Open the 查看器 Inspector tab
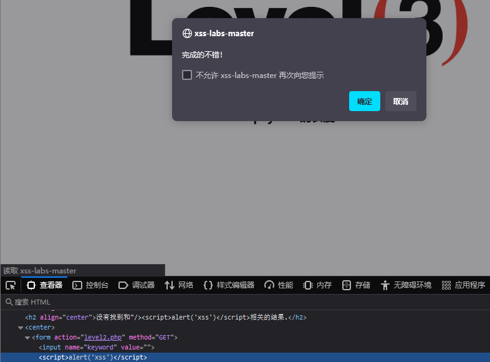This screenshot has width=490, height=362. [x=44, y=285]
